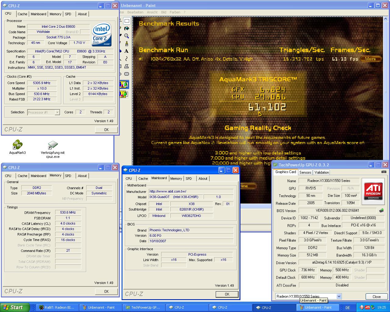Screen dimensions: 390x312
Task: Open the cpuz.exe desktop shortcut
Action: [x=53, y=149]
